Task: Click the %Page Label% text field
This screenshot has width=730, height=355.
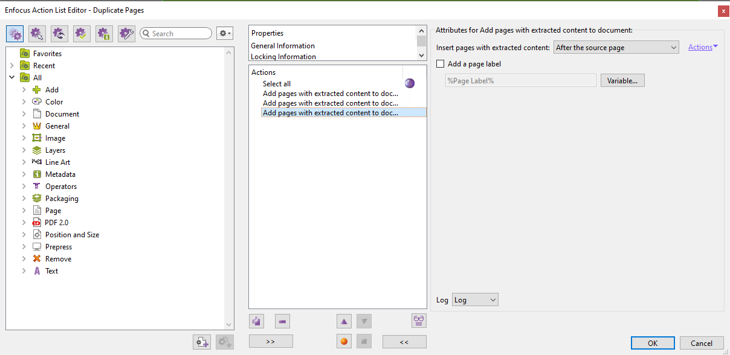Action: pos(520,80)
